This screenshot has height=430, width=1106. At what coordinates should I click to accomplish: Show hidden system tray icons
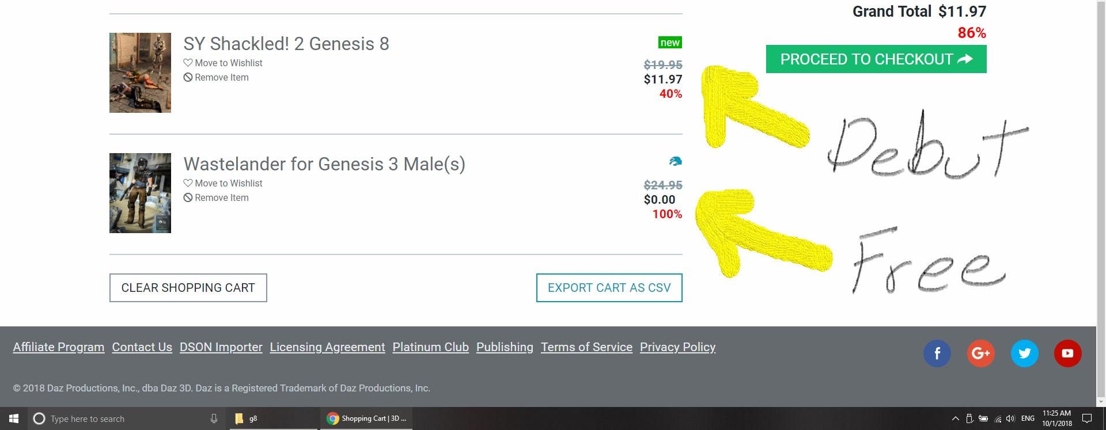[x=955, y=418]
